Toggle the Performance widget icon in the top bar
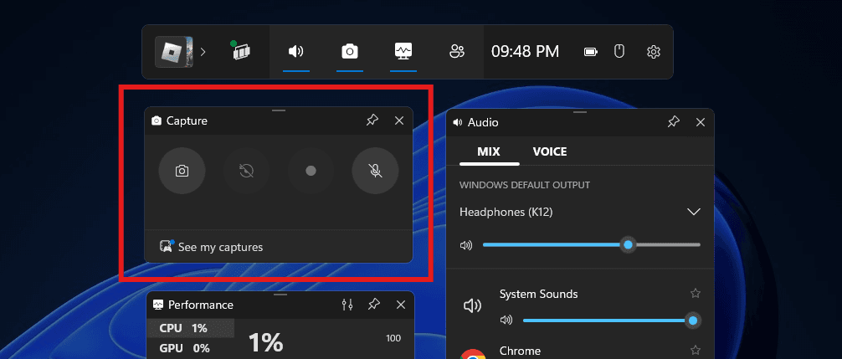 [x=403, y=52]
